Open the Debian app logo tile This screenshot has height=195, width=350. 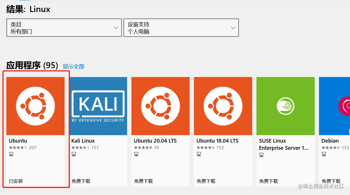(x=335, y=106)
